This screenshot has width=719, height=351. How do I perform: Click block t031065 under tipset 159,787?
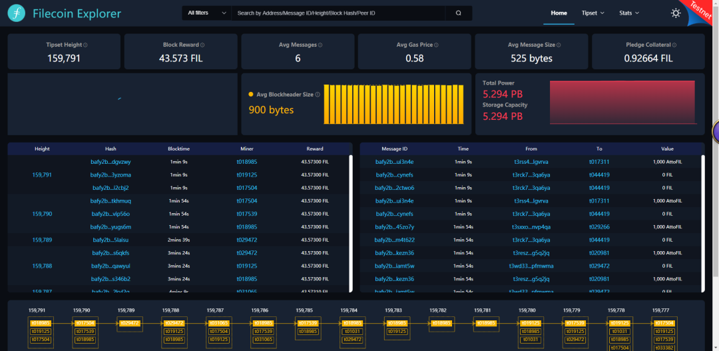coord(219,322)
